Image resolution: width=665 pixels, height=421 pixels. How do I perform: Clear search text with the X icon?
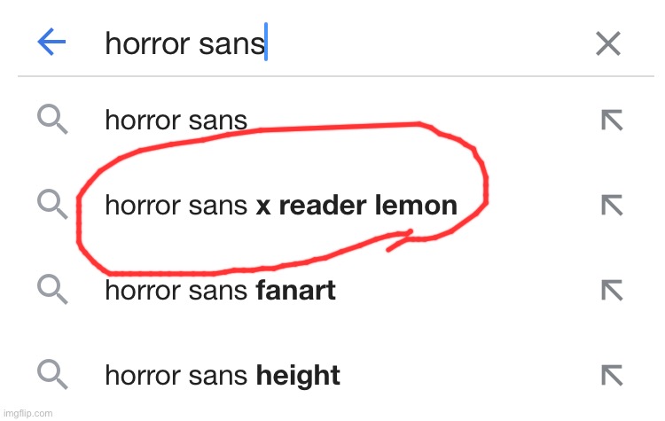pyautogui.click(x=608, y=43)
